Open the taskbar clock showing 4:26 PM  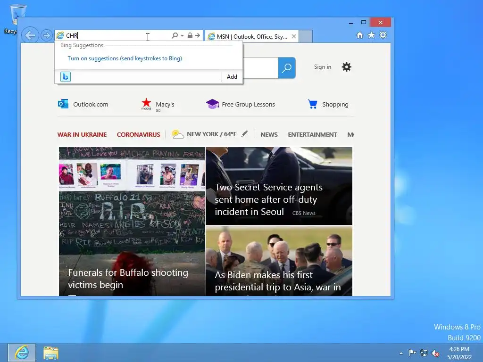click(x=459, y=353)
